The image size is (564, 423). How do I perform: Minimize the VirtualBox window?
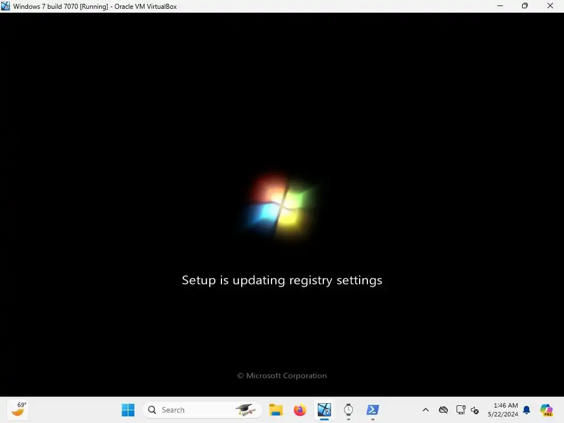point(500,6)
